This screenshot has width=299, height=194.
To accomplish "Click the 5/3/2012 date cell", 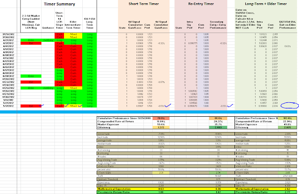I will tap(8, 106).
